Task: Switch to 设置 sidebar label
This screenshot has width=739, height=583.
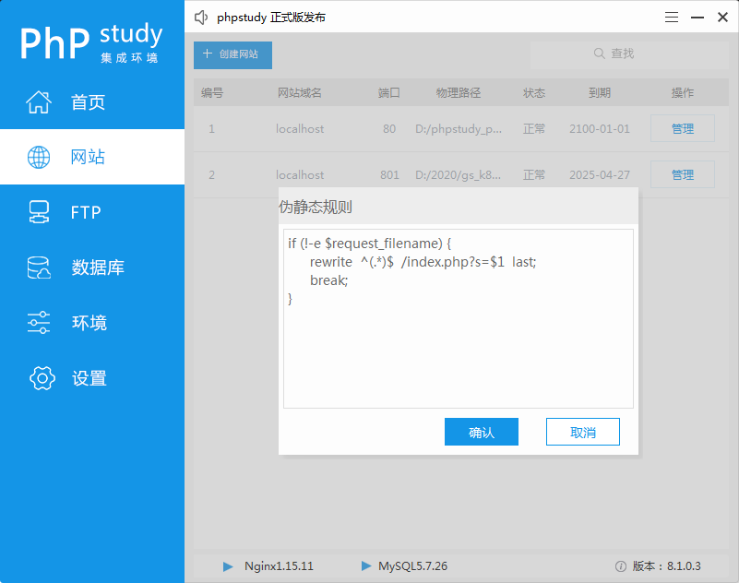Action: point(89,378)
